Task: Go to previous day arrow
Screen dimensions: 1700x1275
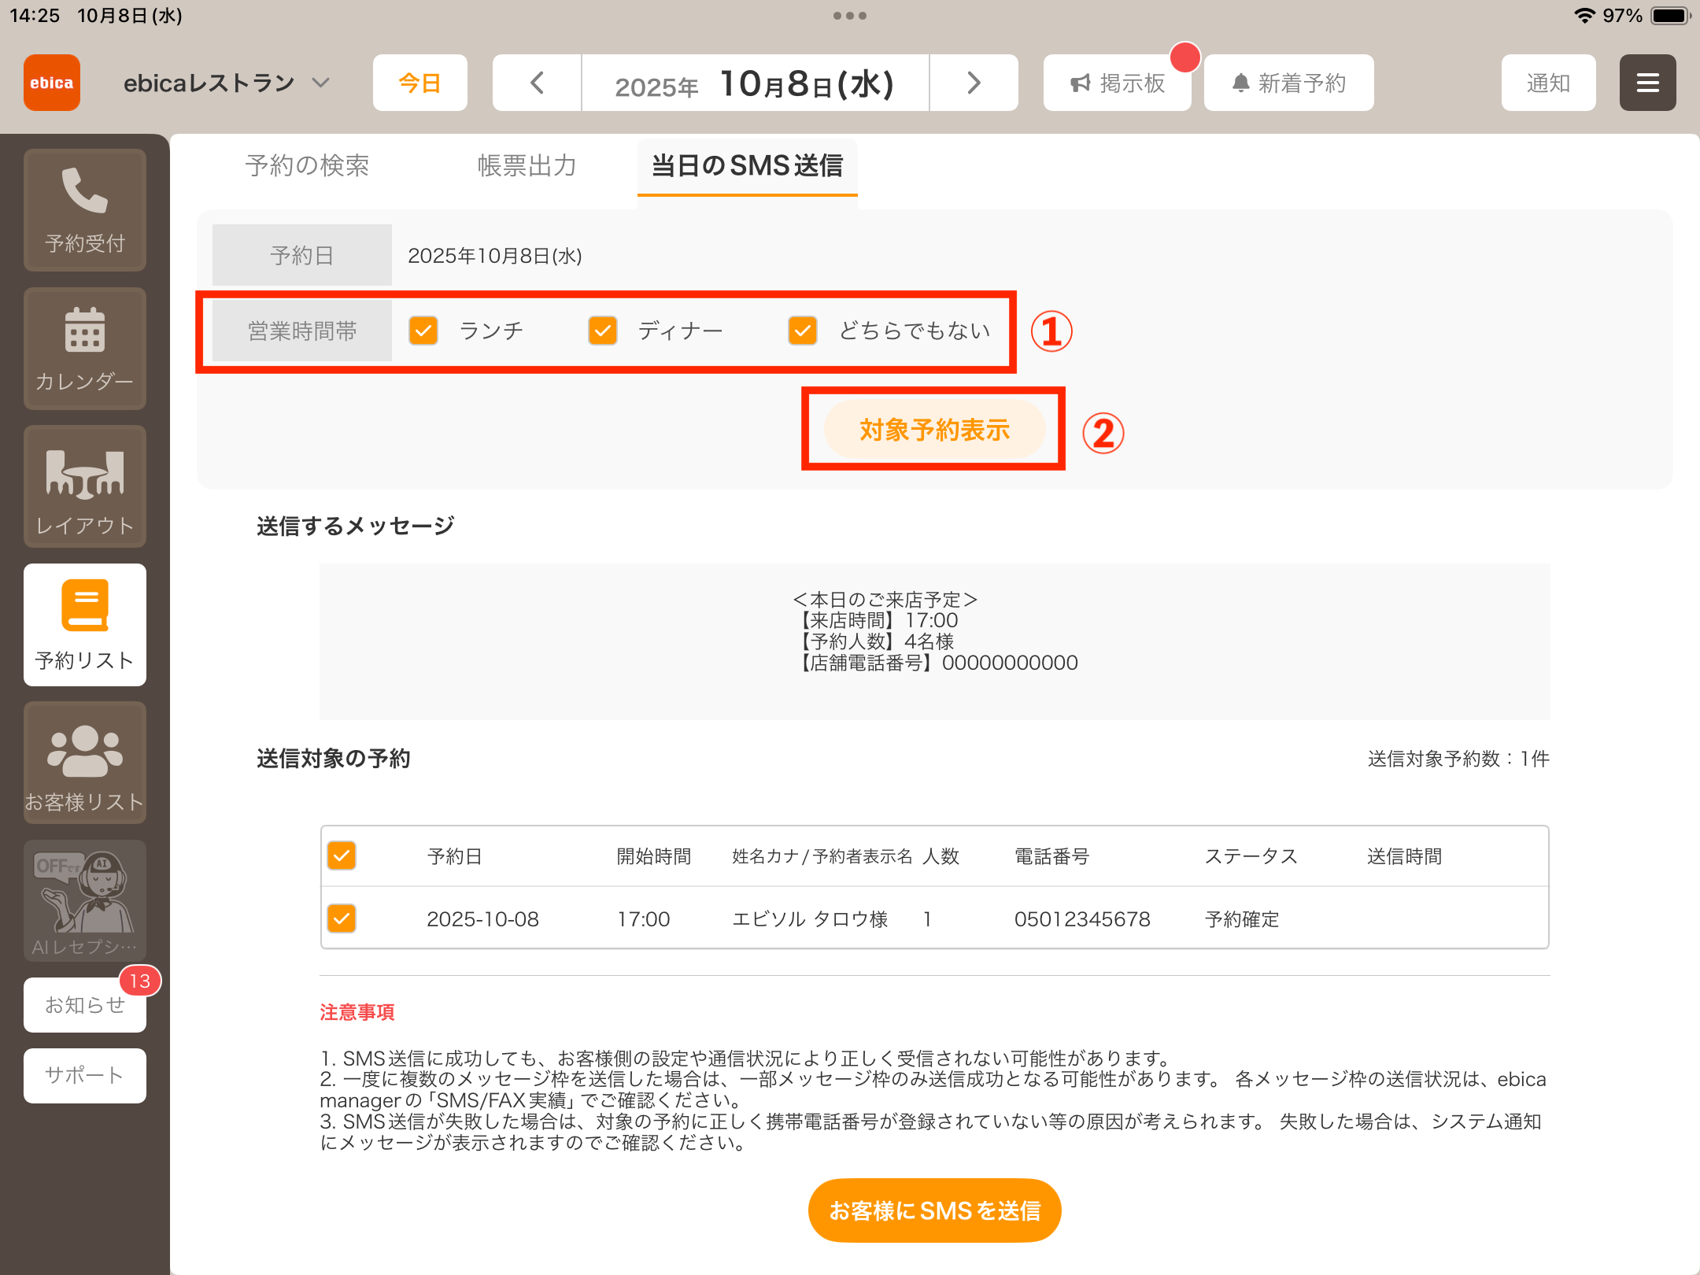Action: pyautogui.click(x=537, y=83)
